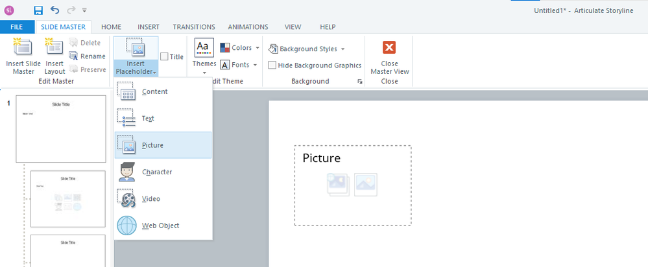Enable Hide Background Graphics checkbox

tap(272, 65)
